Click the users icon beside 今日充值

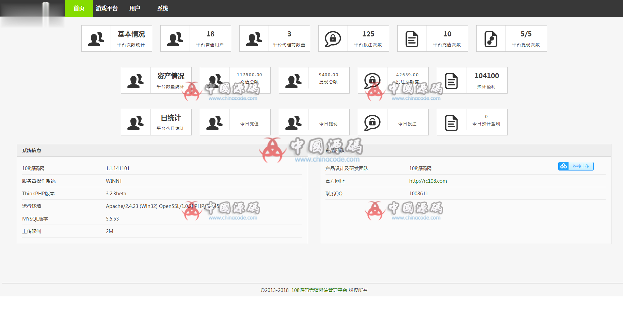click(x=214, y=123)
